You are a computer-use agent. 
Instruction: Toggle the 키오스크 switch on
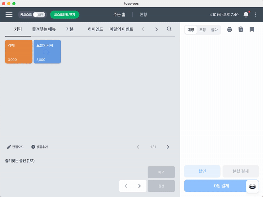[x=39, y=14]
